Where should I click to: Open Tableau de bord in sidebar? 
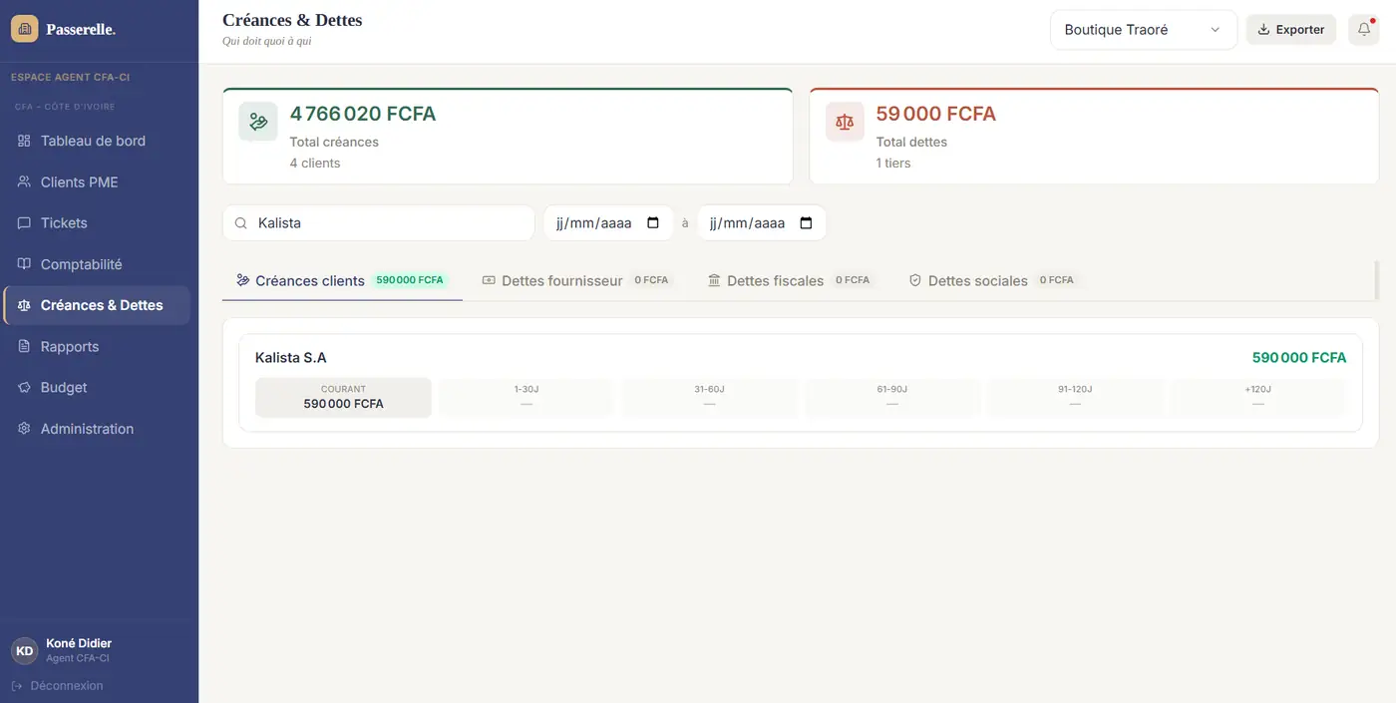97,141
